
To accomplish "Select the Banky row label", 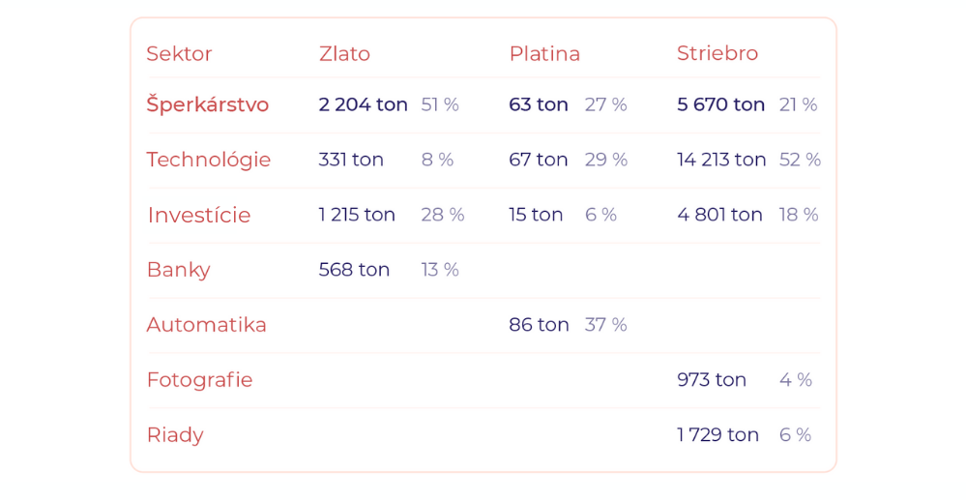I will point(178,270).
